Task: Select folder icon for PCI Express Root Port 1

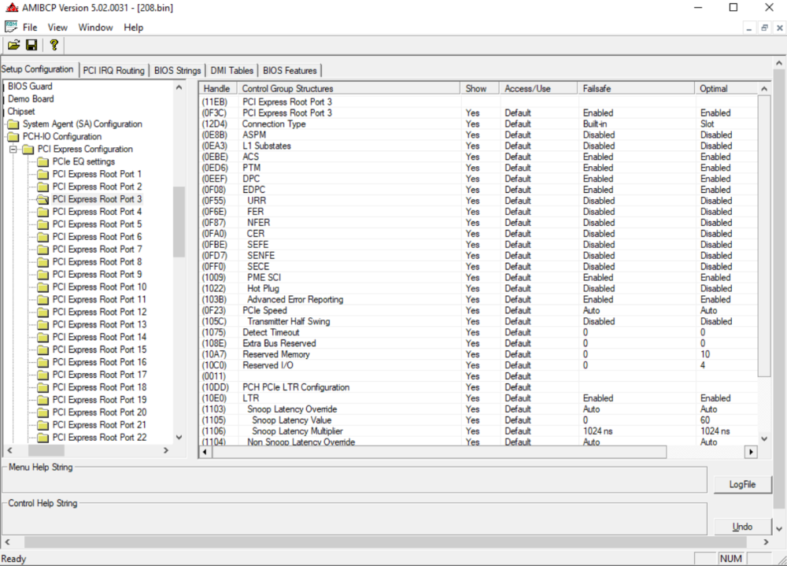Action: (43, 174)
